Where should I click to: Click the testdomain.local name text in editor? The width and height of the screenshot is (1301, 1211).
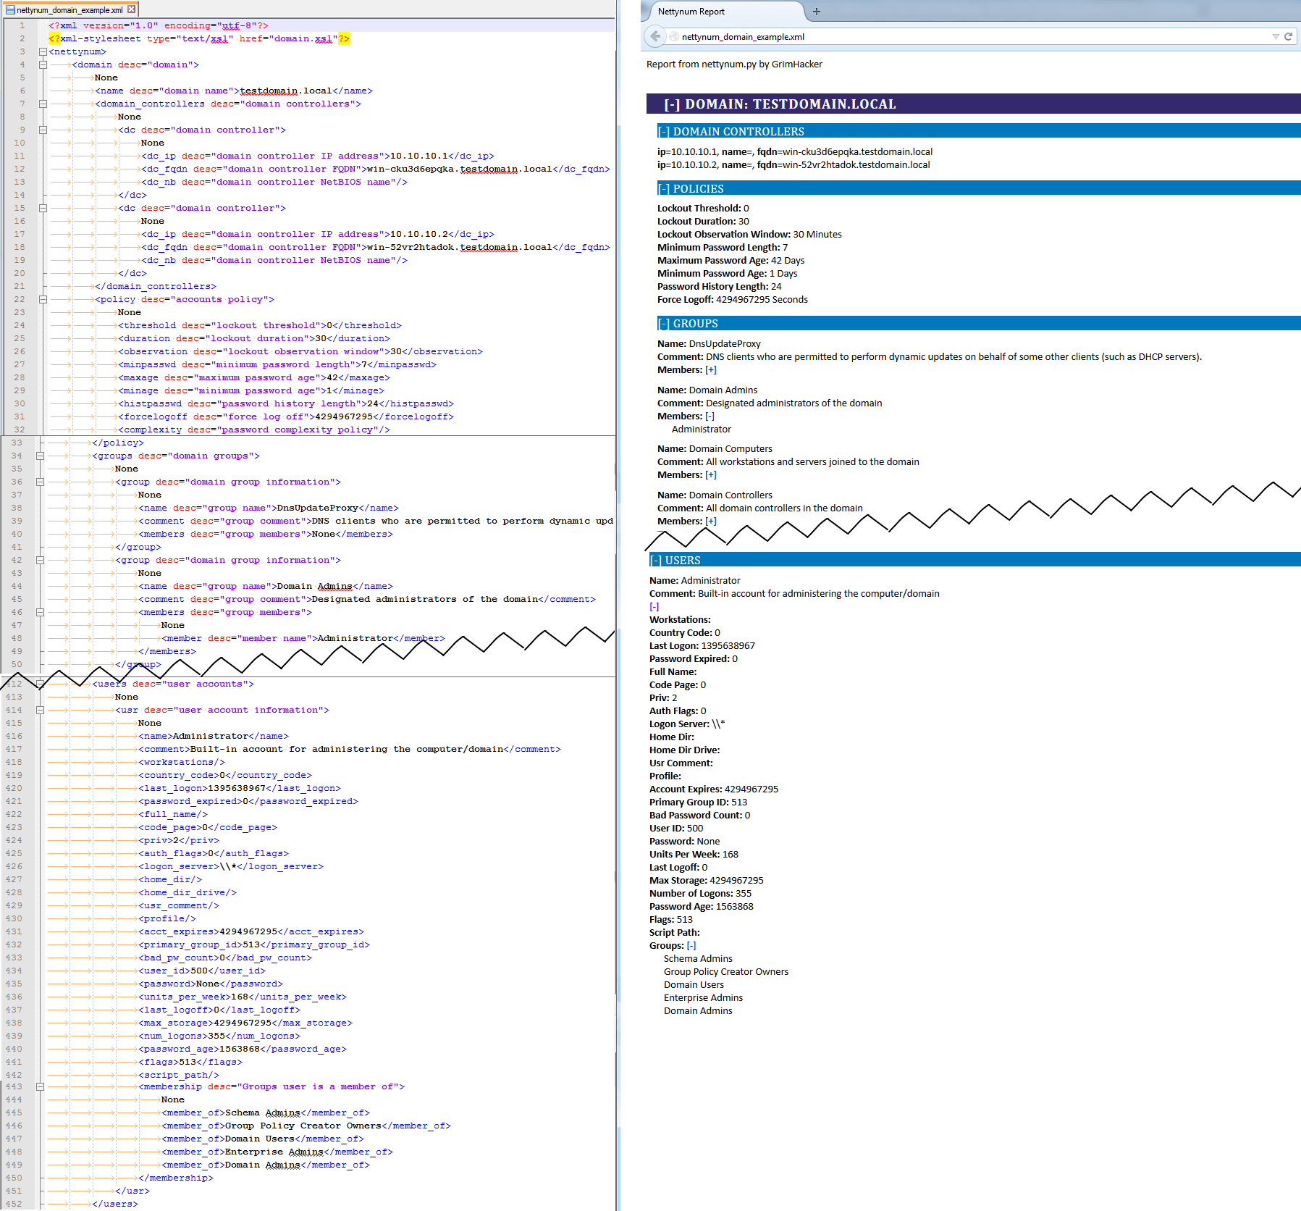pos(286,91)
